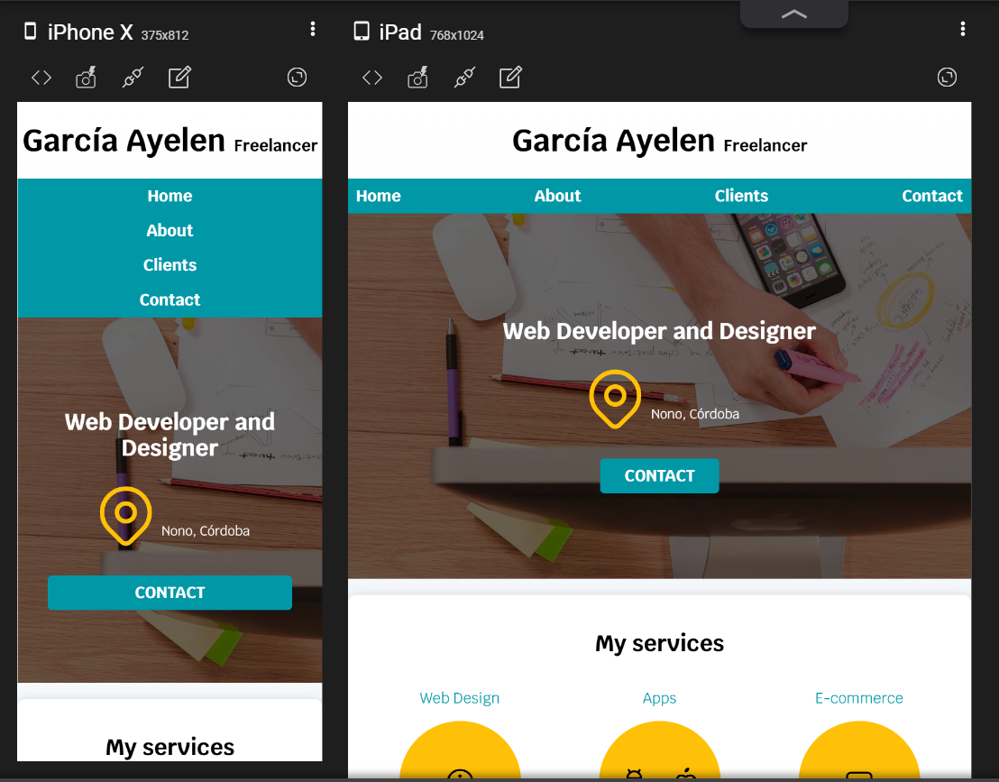Rotate the iPhone X preview to landscape

click(x=297, y=78)
